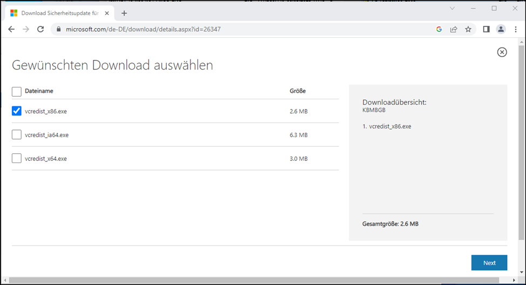Click the Größe column header

pyautogui.click(x=298, y=91)
